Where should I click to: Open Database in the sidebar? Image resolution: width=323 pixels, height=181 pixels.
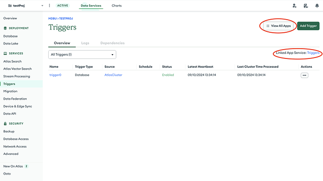point(10,36)
